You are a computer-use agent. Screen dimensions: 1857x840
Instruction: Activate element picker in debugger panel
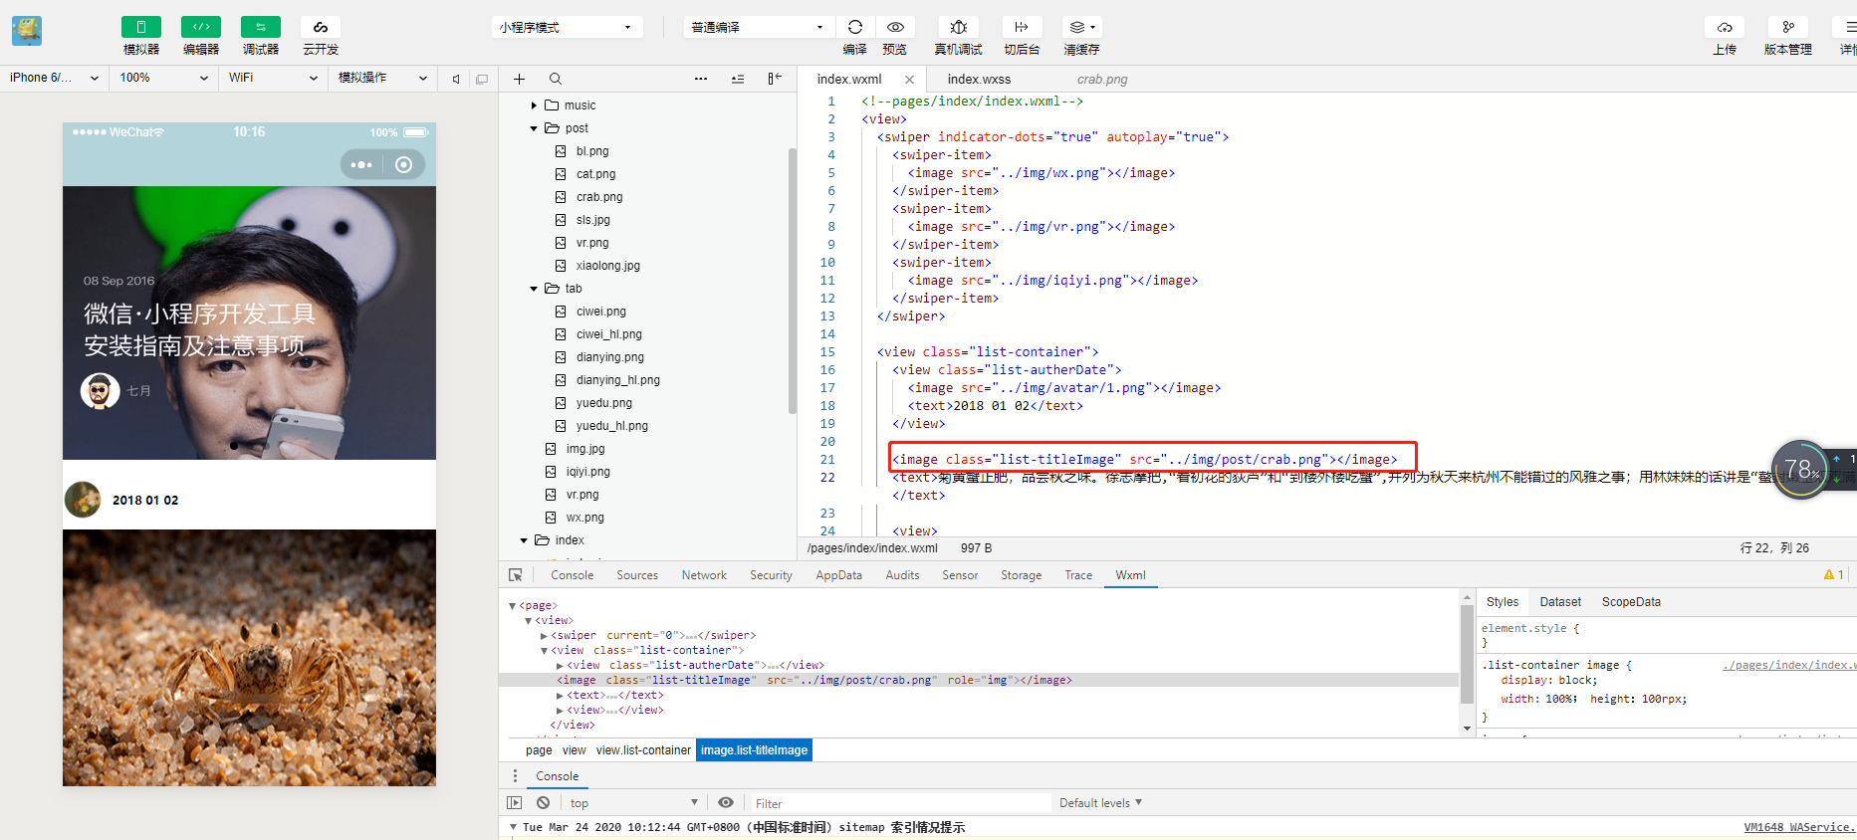click(516, 575)
